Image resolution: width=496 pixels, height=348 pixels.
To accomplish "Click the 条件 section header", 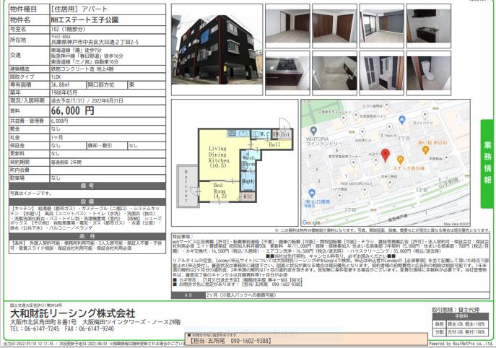I will point(87,236).
